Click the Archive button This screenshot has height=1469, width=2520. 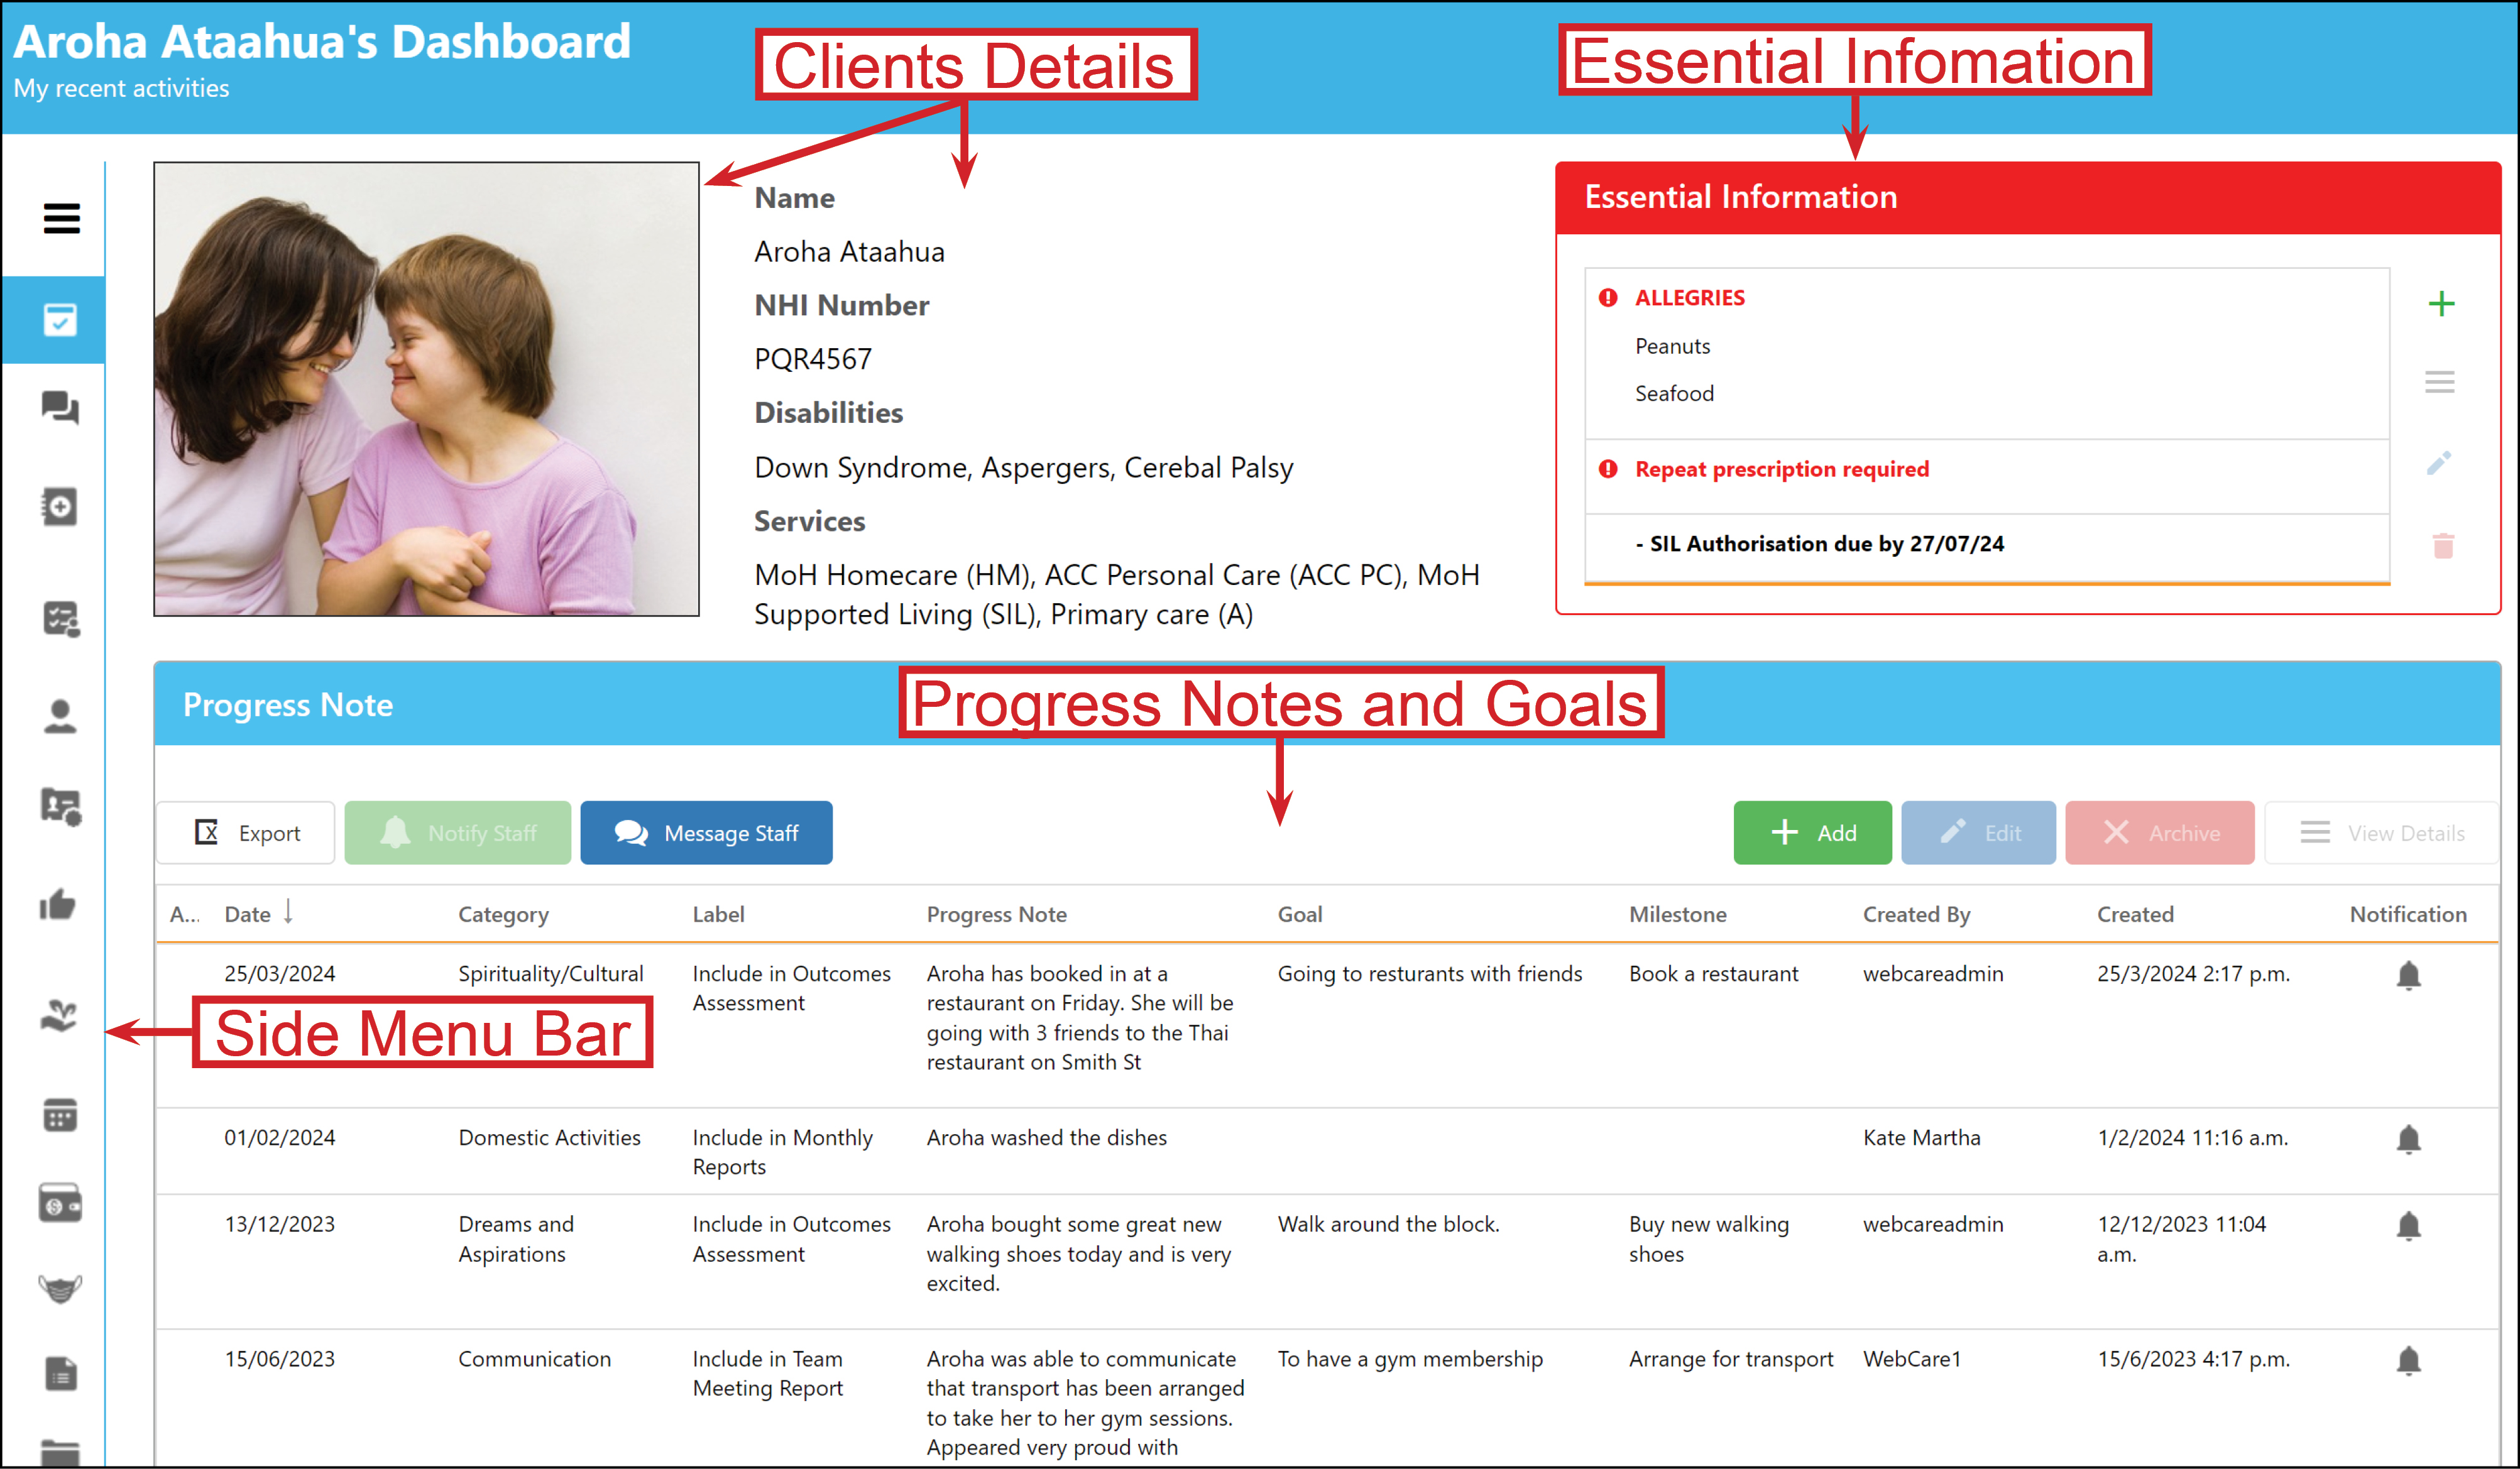(x=2159, y=832)
